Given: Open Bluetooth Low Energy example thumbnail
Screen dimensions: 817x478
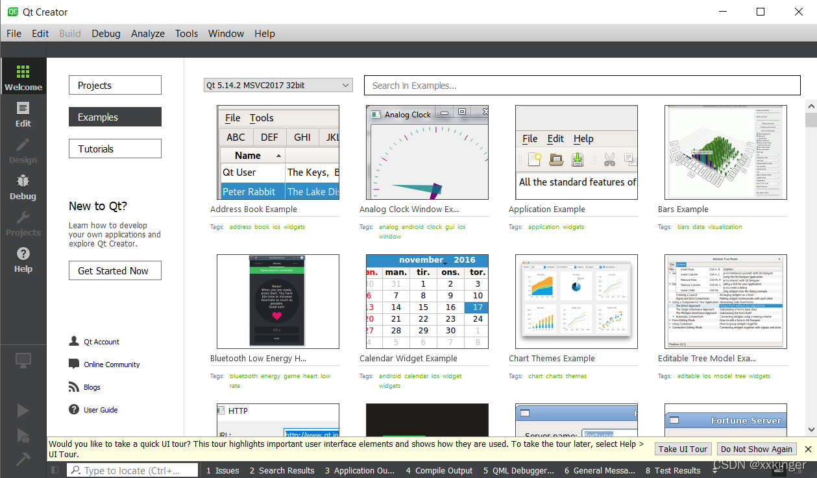Looking at the screenshot, I should (x=278, y=302).
